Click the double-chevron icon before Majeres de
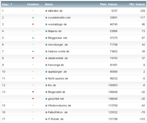 coord(46,31)
